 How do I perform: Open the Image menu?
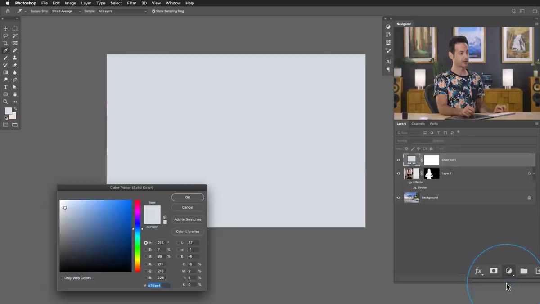point(70,3)
